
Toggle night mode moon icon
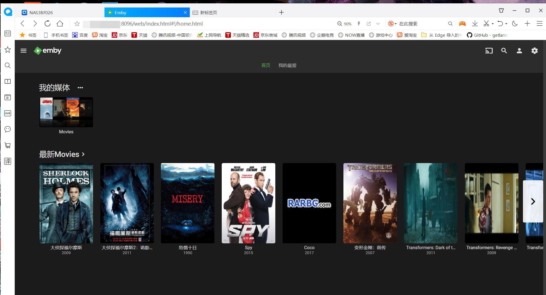coord(515,24)
